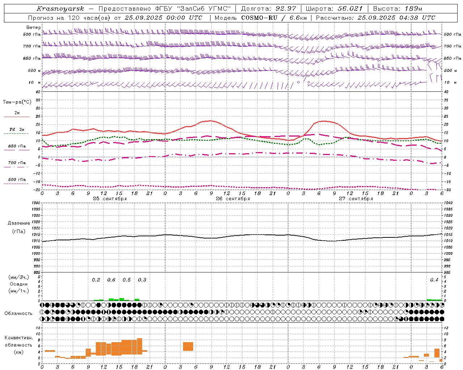
Task: Click the precipitation value "0.2"
Action: point(96,280)
